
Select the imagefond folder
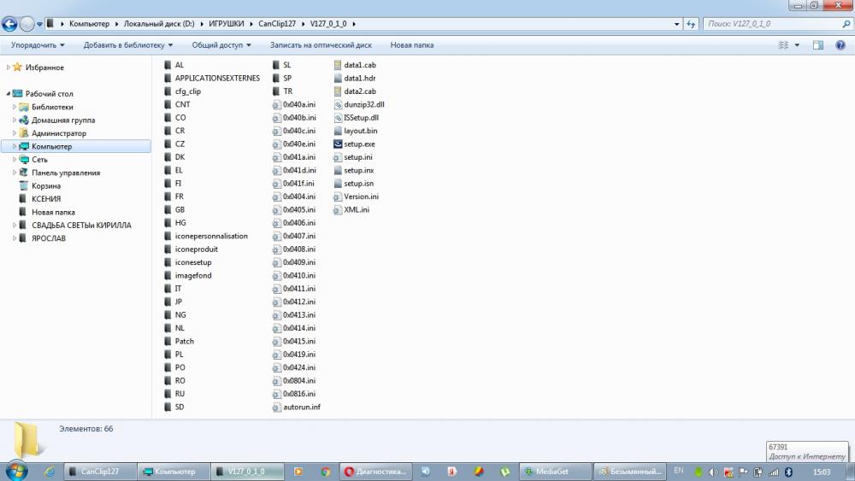click(x=188, y=276)
